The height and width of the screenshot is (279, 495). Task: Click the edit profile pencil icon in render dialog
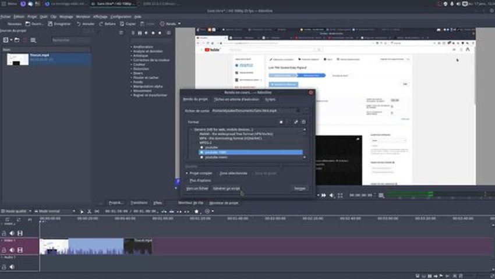coord(296,122)
